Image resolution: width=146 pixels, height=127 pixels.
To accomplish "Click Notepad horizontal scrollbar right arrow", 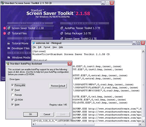I will pyautogui.click(x=140, y=124).
